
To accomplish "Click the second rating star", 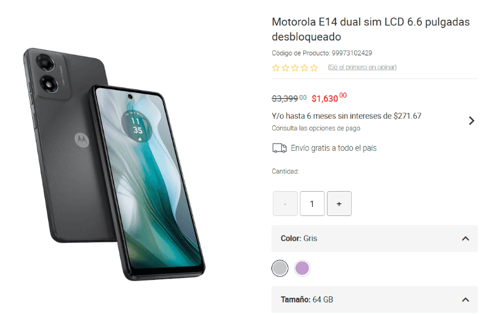I will click(286, 68).
